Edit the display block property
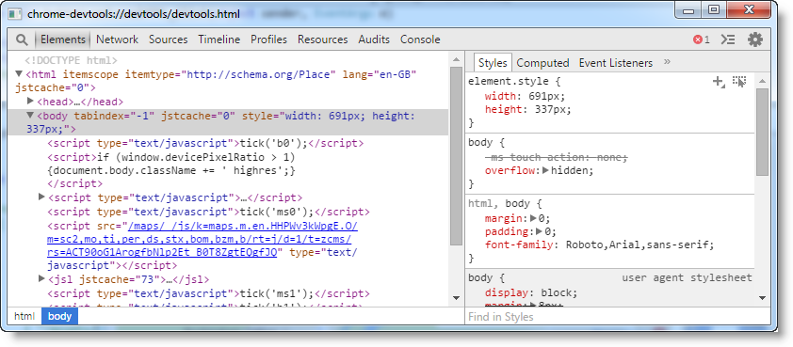 point(531,292)
